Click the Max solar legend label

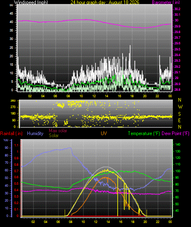coord(58,131)
